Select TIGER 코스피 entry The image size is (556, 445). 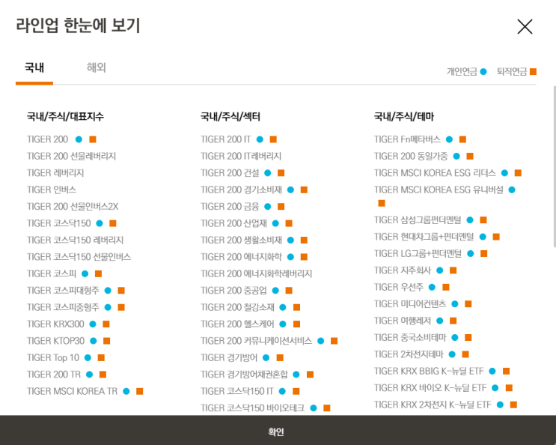click(52, 273)
